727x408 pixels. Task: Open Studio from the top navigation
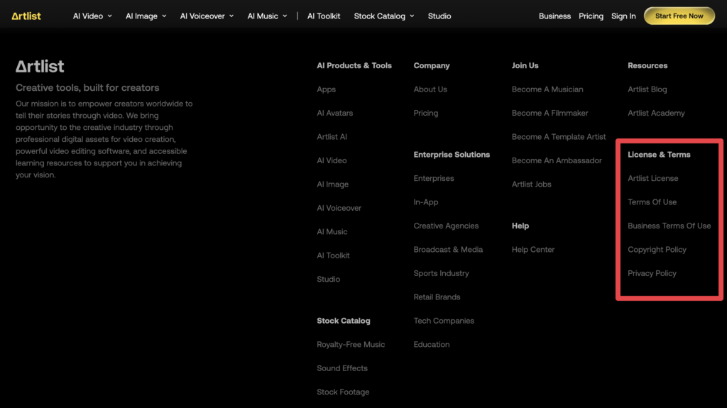click(x=439, y=16)
